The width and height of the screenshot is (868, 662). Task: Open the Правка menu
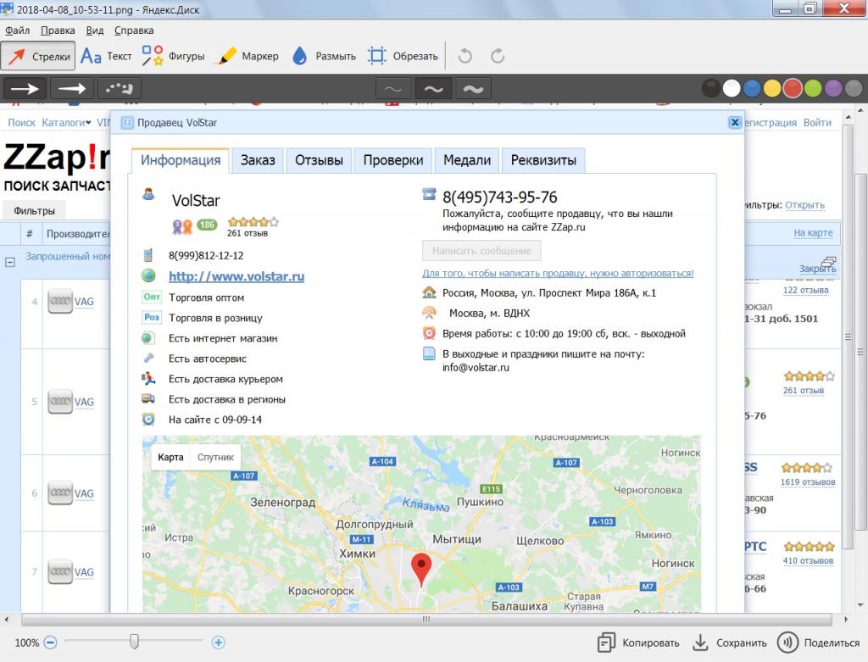pos(58,31)
